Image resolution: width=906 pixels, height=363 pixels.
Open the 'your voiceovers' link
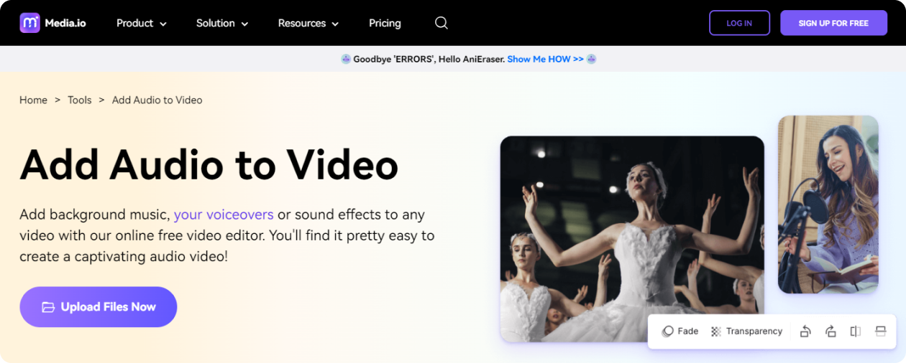click(224, 214)
